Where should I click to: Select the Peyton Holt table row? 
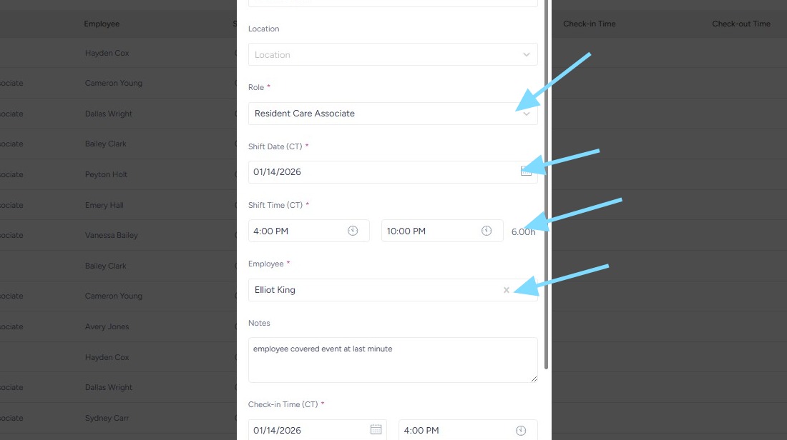point(106,174)
